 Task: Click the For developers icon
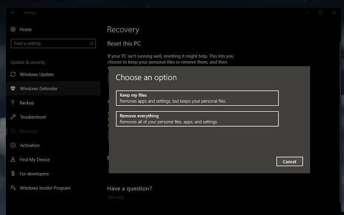(x=13, y=174)
